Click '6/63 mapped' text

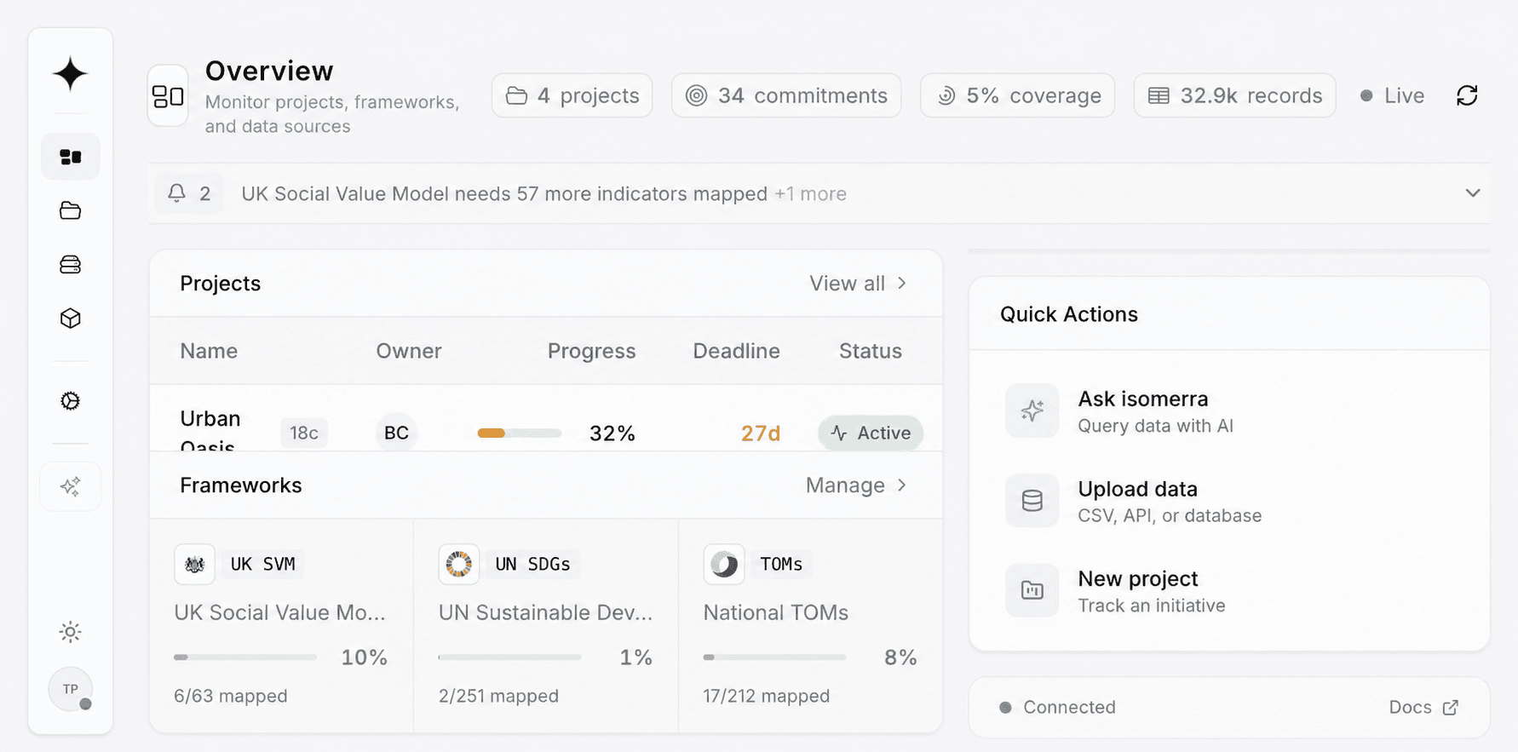point(231,696)
